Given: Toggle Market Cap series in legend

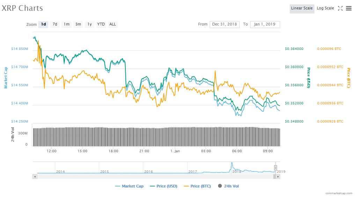Looking at the screenshot, I should pos(129,186).
